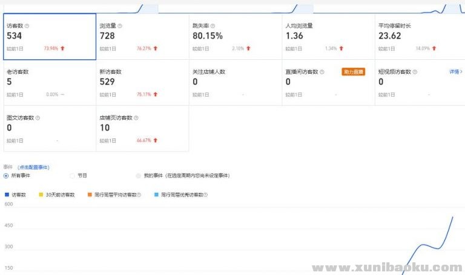This screenshot has width=465, height=275.
Task: Click help icon next to 直播间访客数
Action: click(x=322, y=71)
